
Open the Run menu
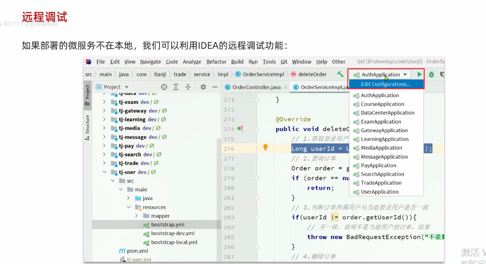[253, 62]
